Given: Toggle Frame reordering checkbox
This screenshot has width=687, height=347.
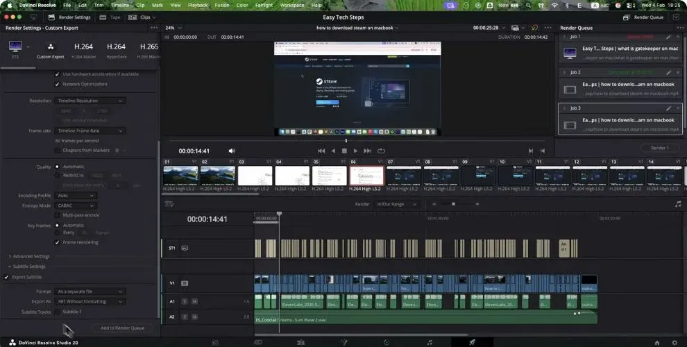Looking at the screenshot, I should coord(57,242).
